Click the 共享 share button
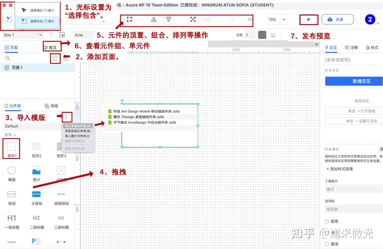This screenshot has width=383, height=249. (x=338, y=19)
